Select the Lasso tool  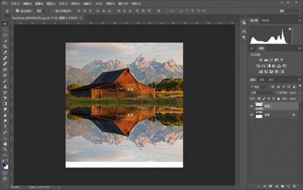click(x=5, y=35)
